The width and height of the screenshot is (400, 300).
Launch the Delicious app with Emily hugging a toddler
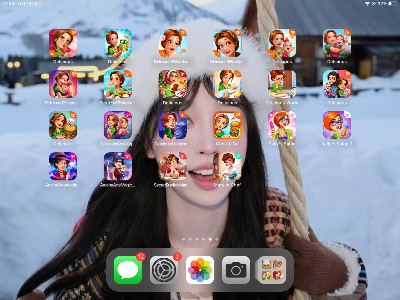[337, 43]
